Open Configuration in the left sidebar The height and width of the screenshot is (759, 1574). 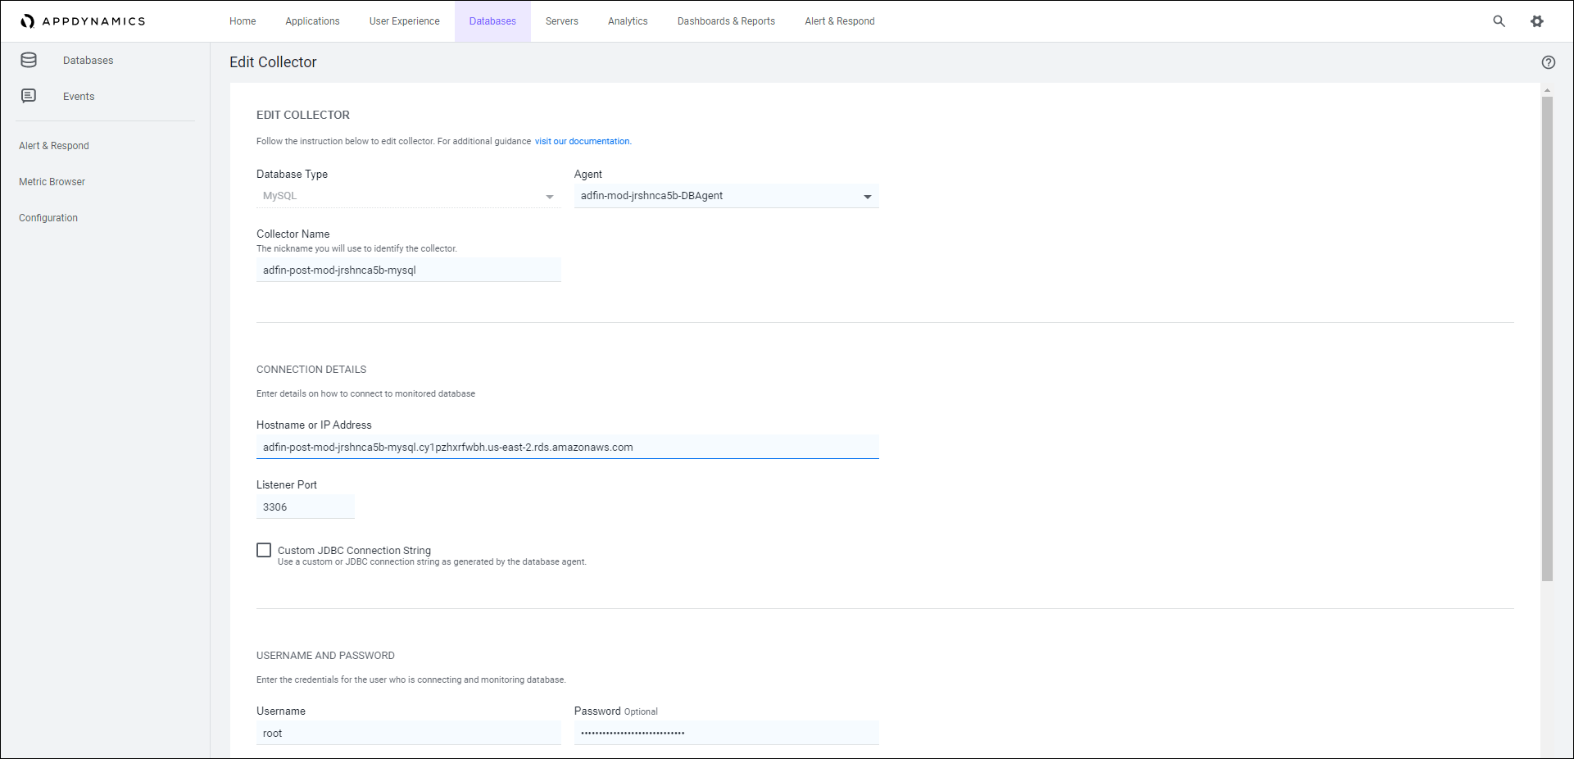point(48,218)
